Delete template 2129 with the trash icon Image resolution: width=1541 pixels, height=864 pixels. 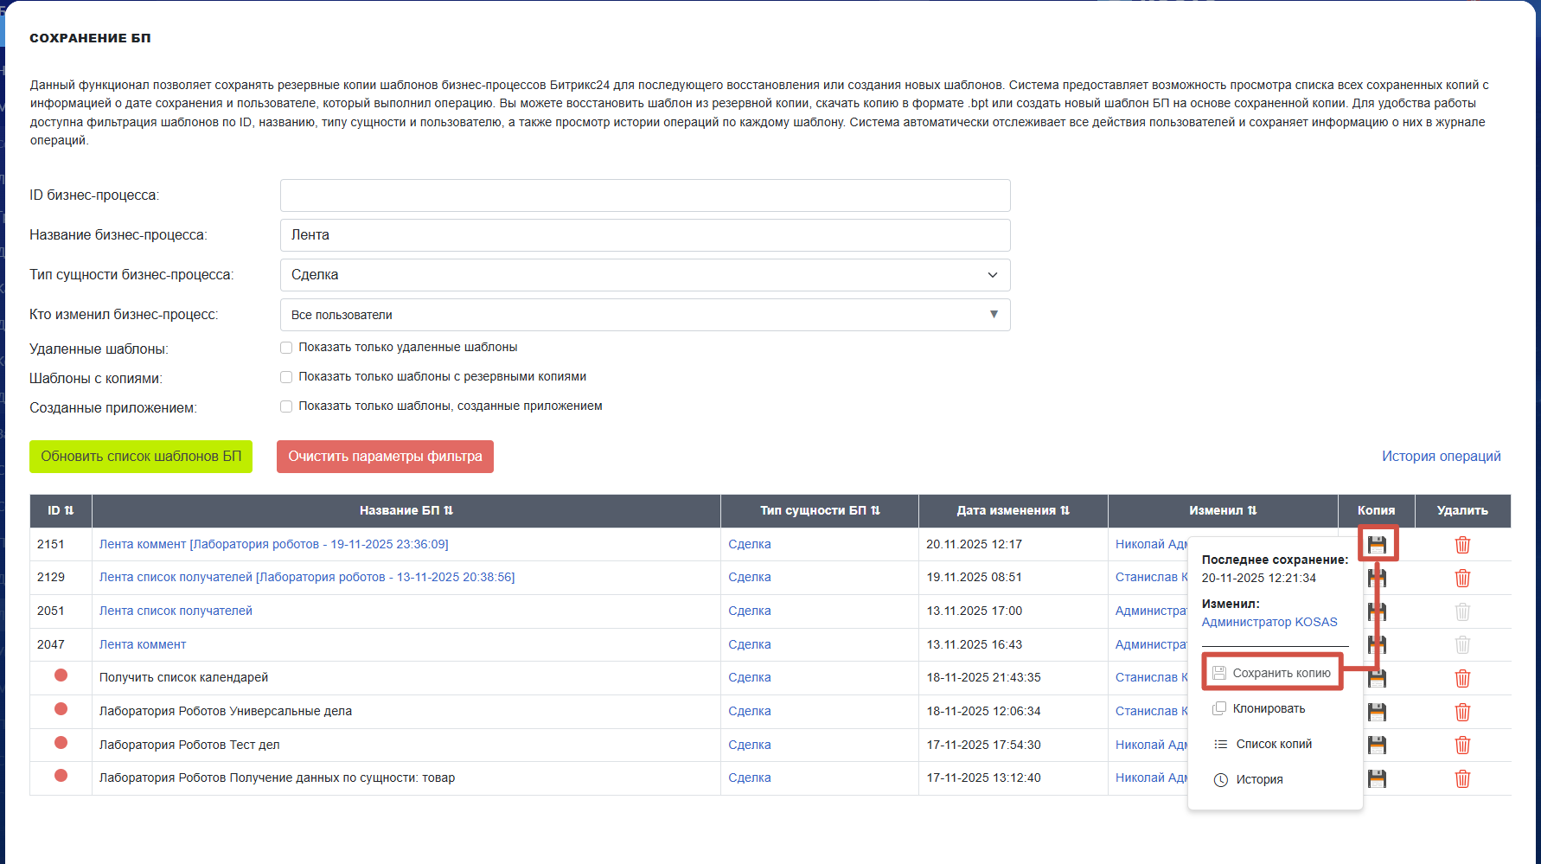[1462, 578]
